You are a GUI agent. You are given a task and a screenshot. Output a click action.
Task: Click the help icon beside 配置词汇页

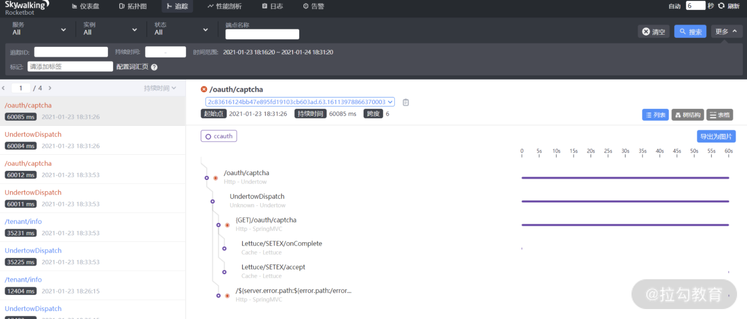point(154,67)
